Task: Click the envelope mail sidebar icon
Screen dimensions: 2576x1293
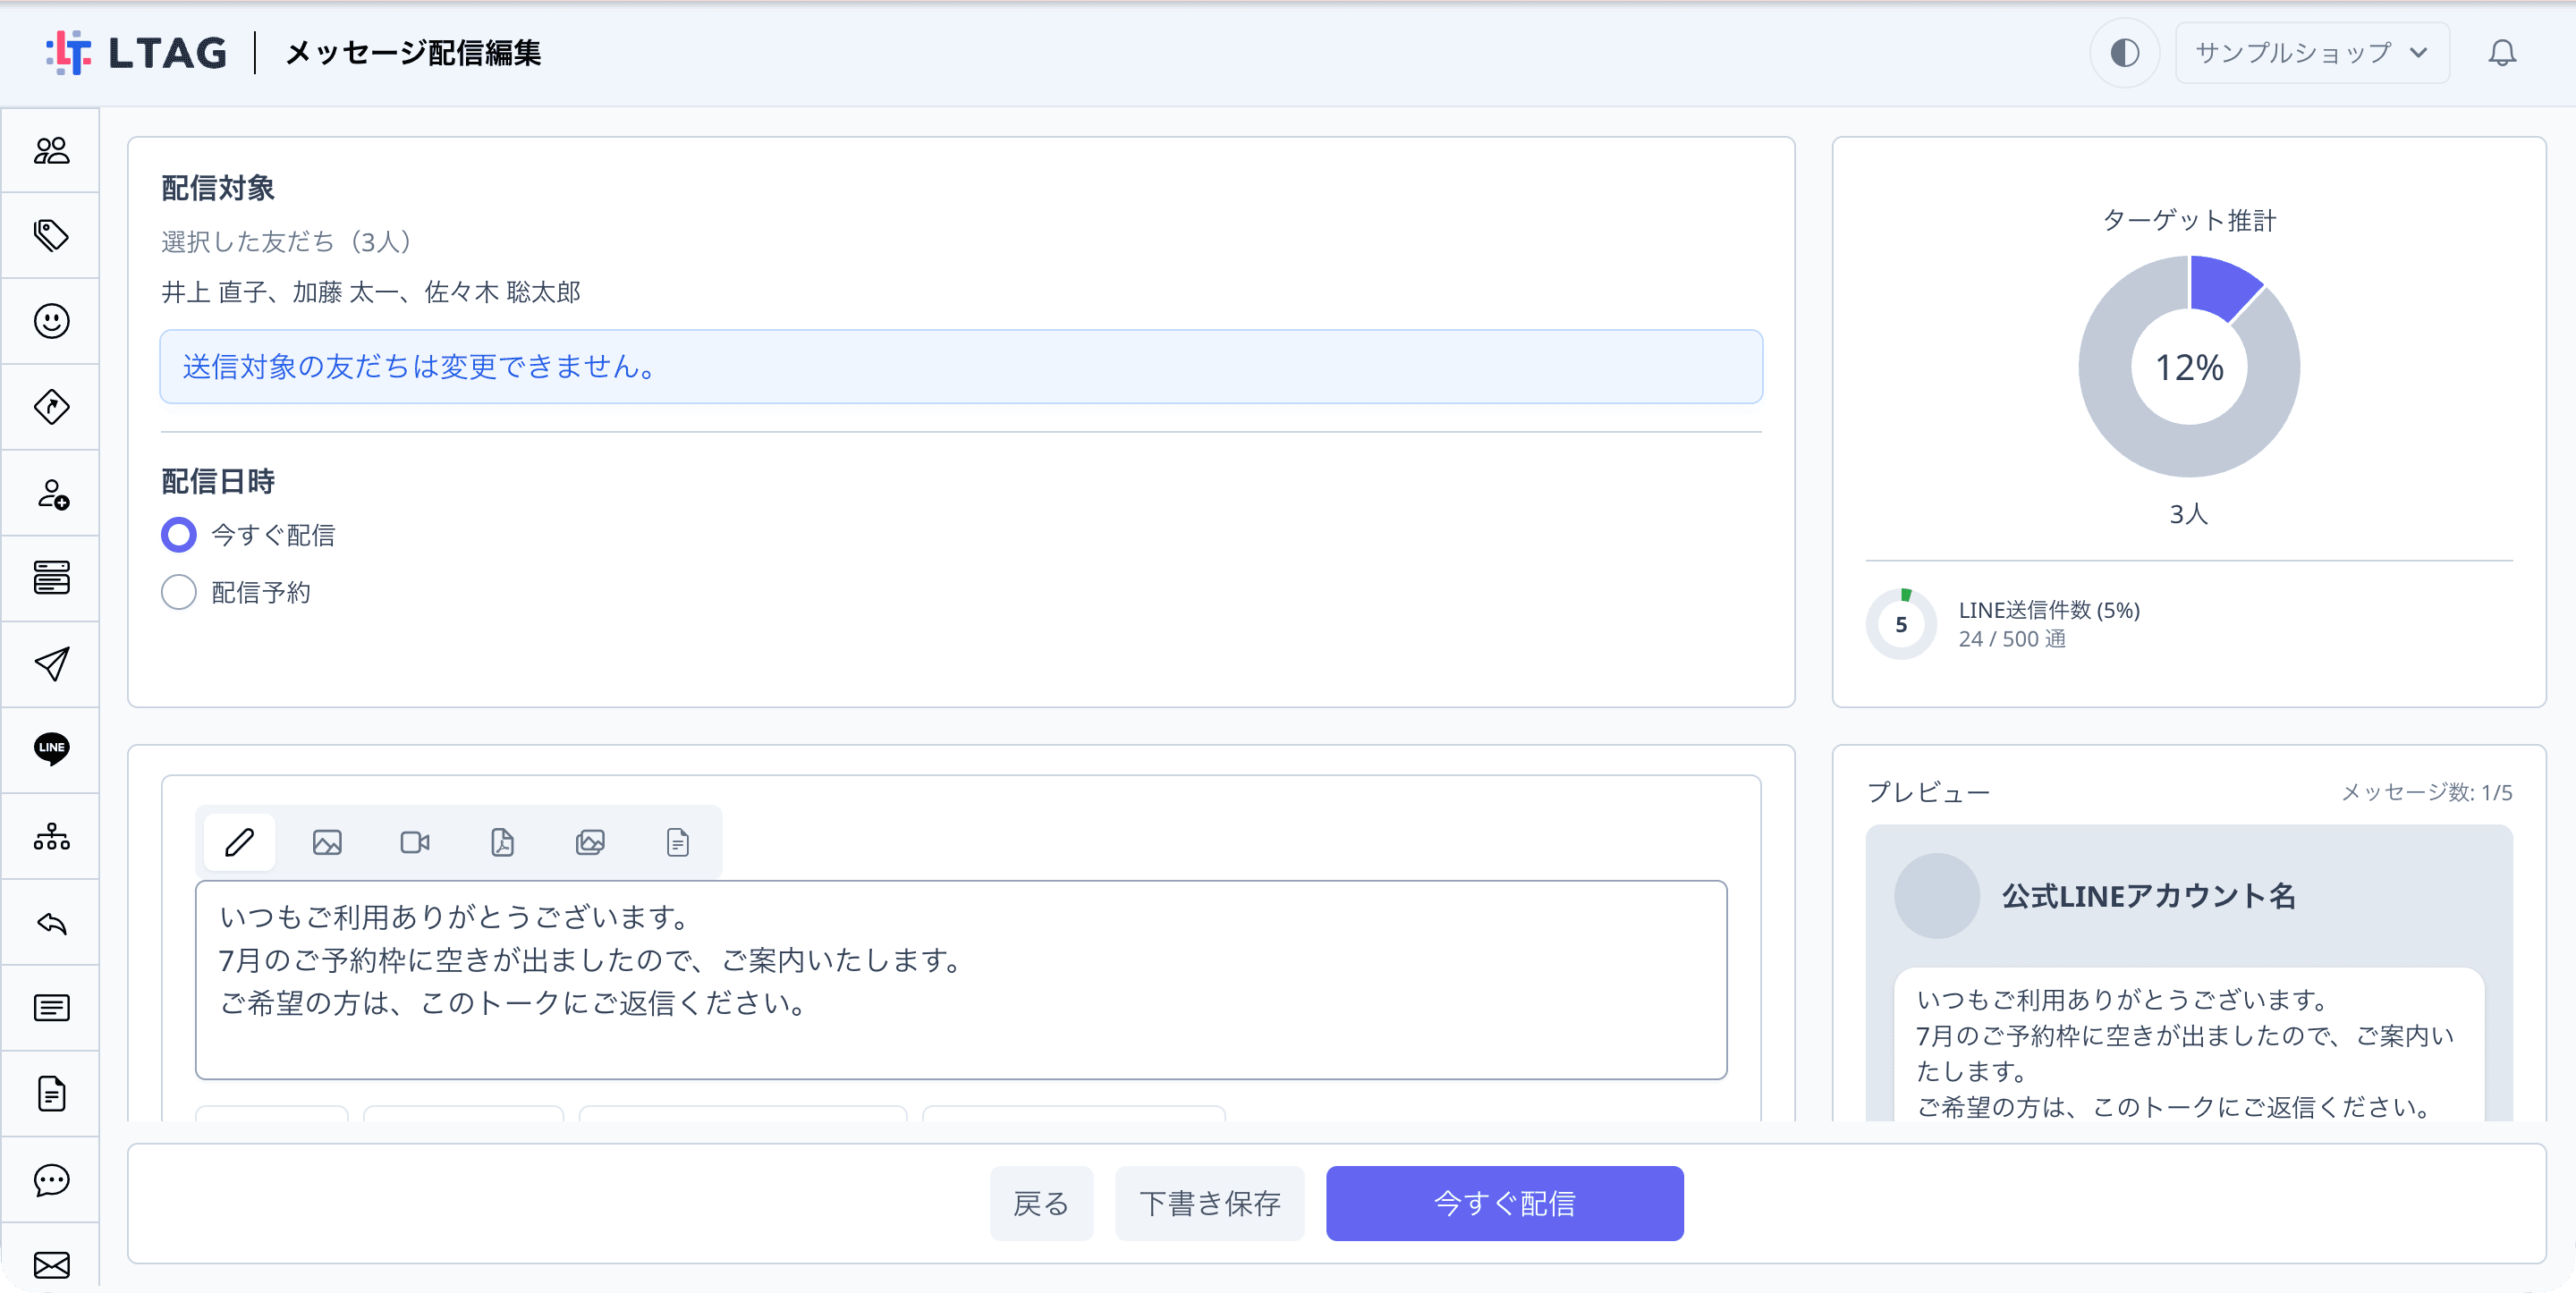Action: (51, 1265)
